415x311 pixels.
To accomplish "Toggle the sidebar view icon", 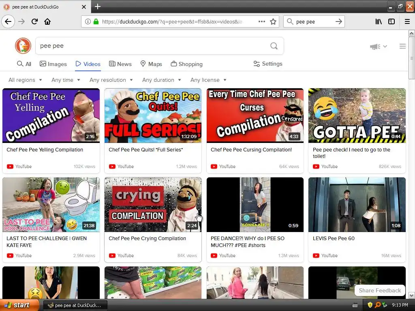I will click(391, 21).
